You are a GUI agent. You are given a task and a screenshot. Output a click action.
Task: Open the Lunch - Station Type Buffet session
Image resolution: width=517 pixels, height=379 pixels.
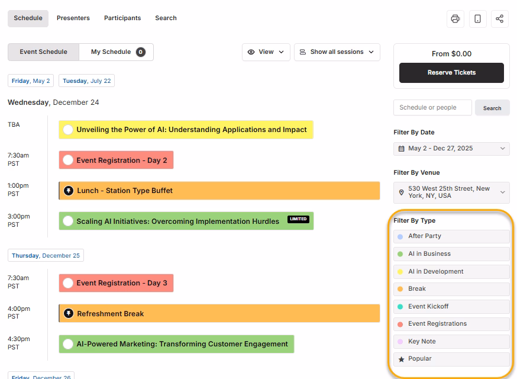tap(219, 191)
